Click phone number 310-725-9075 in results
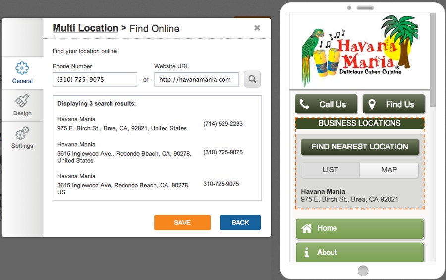Screen dimensions: 446x280 click(x=221, y=184)
